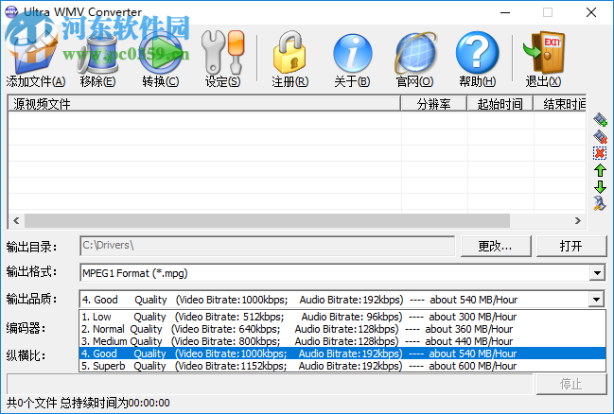The height and width of the screenshot is (414, 614).
Task: Select 1. Low Quality option
Action: click(342, 317)
